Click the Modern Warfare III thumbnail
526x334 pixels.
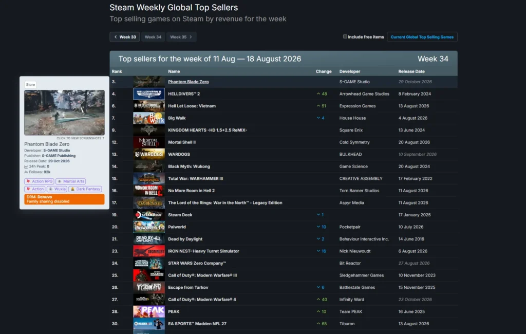[149, 275]
